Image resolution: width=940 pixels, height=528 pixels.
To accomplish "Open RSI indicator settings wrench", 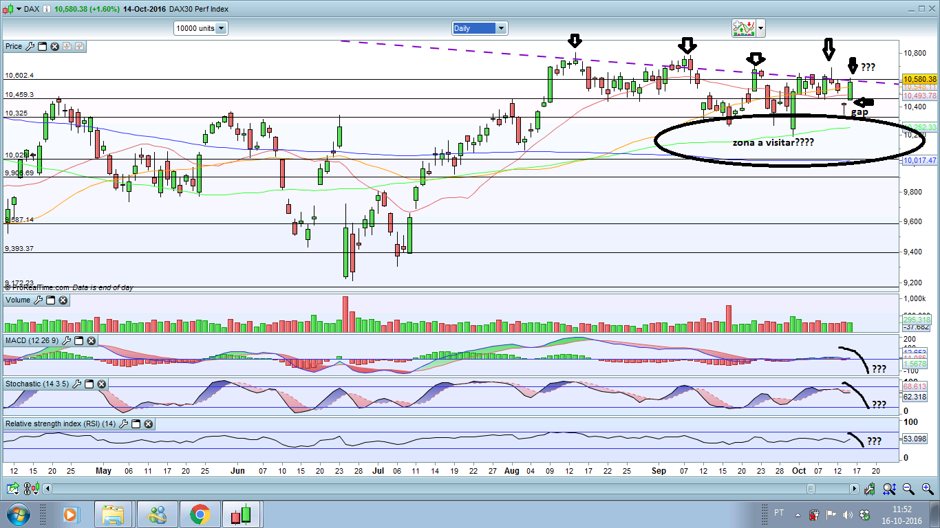I will pos(123,424).
